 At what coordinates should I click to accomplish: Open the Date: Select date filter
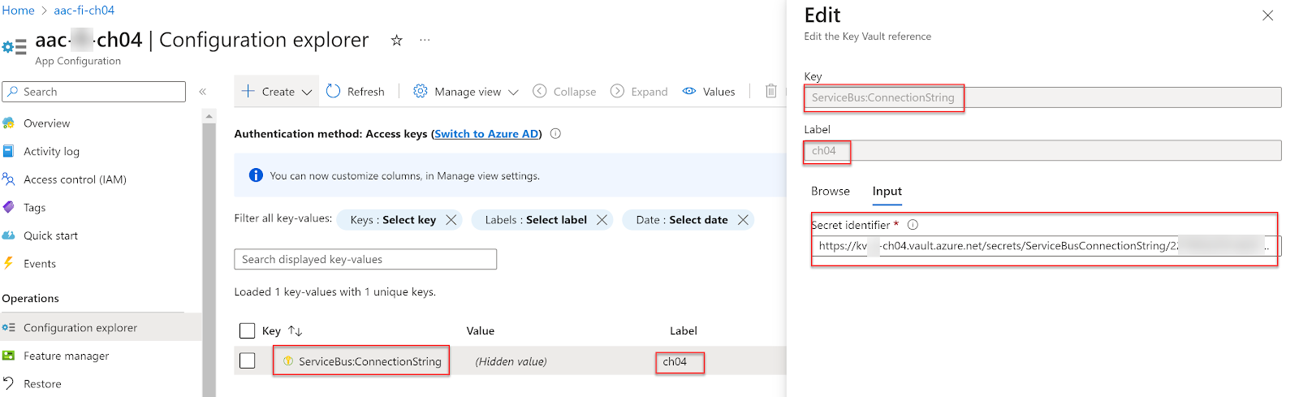tap(682, 220)
